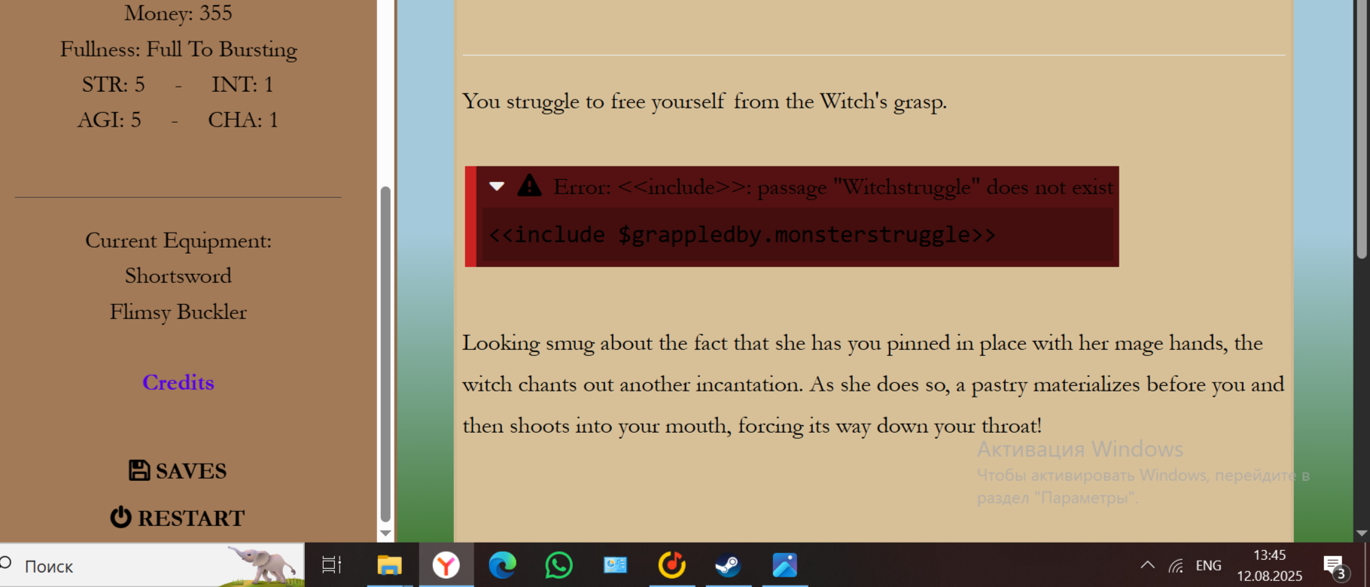1370x587 pixels.
Task: Launch Microsoft Edge from taskbar
Action: [503, 564]
